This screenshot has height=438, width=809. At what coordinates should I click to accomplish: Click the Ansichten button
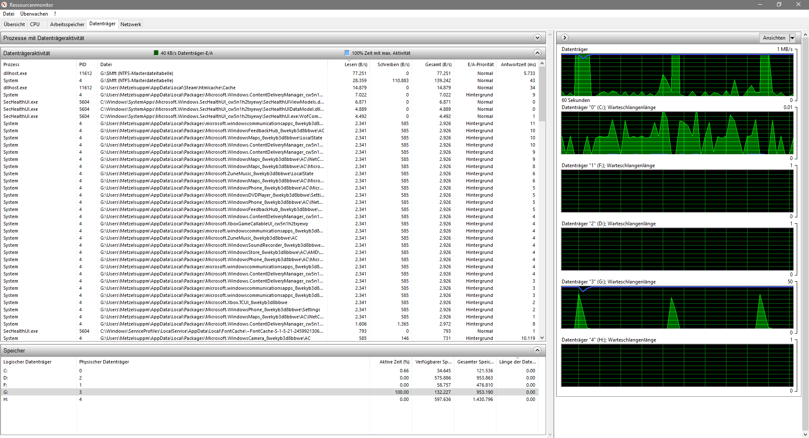point(774,38)
